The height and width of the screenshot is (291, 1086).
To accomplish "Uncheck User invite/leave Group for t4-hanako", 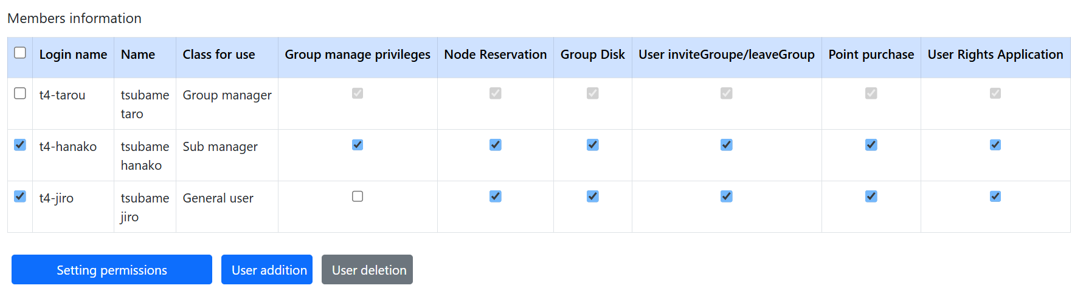I will click(727, 145).
